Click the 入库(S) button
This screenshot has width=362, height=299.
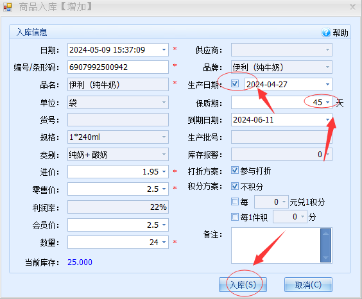click(243, 285)
